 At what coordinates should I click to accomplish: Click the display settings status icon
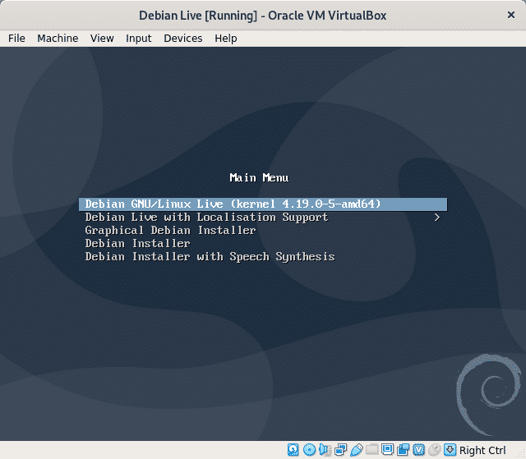click(387, 449)
